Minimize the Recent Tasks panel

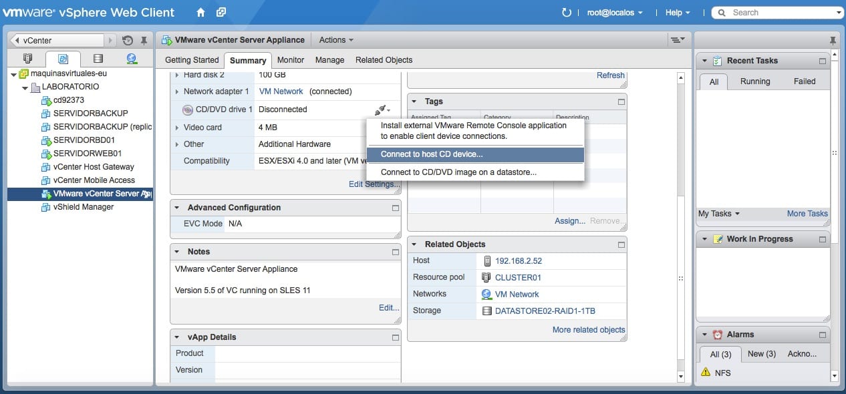[x=823, y=61]
